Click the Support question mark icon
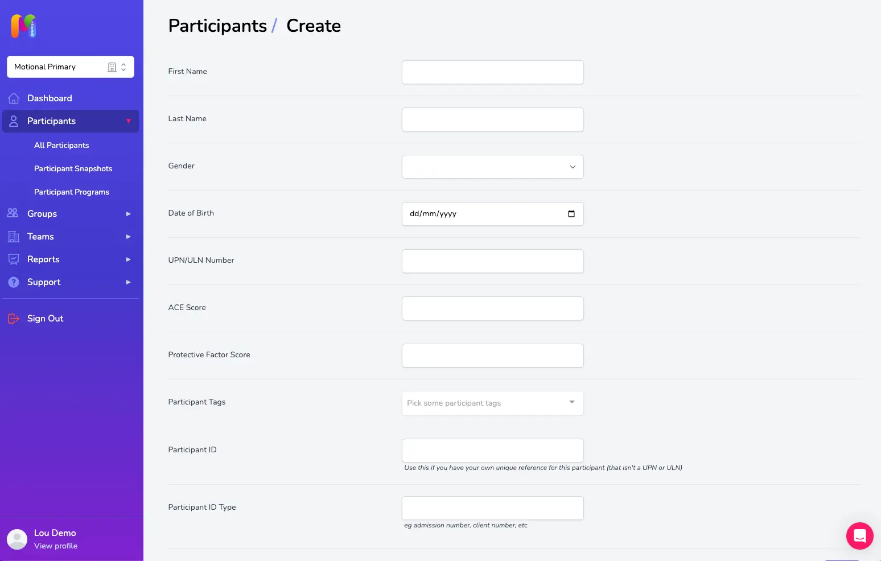This screenshot has width=881, height=561. (14, 282)
